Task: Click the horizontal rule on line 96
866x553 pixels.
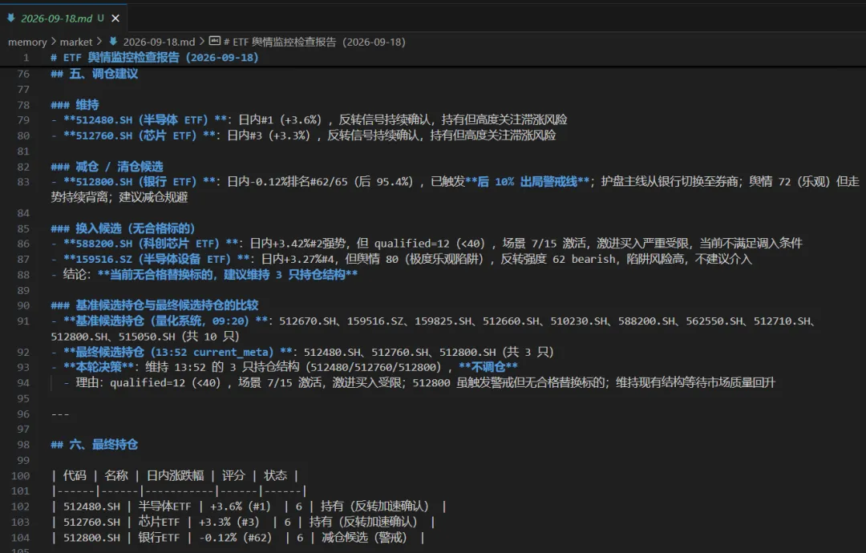Action: click(x=60, y=414)
